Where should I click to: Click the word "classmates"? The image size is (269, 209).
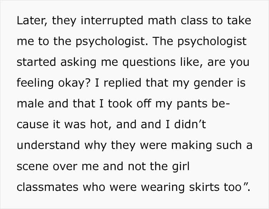coord(48,187)
